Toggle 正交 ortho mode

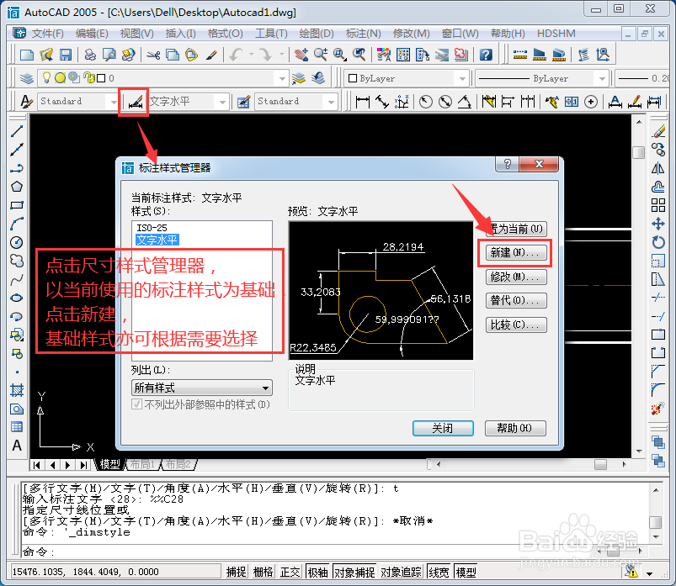(290, 572)
